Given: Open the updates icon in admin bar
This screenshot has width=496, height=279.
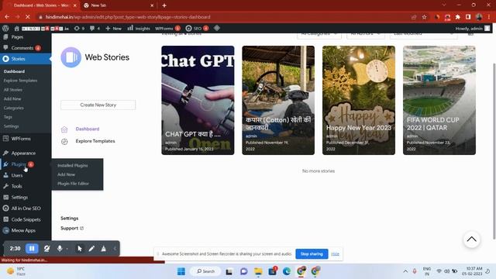Looking at the screenshot, I should pyautogui.click(x=79, y=29).
